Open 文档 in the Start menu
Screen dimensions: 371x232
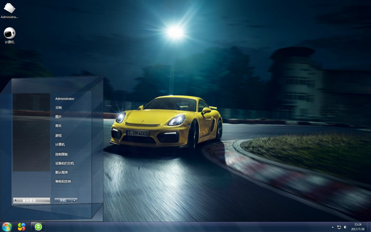click(x=59, y=108)
